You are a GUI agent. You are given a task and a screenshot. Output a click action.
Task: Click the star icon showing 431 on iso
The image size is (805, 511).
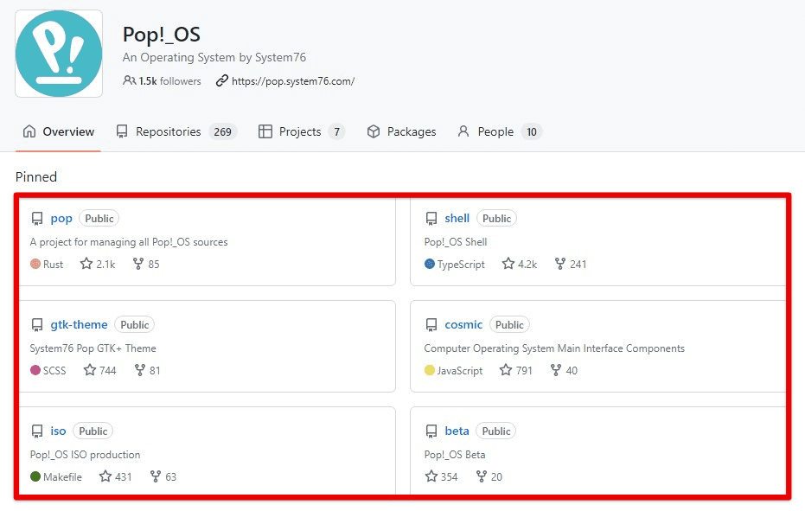(x=105, y=476)
